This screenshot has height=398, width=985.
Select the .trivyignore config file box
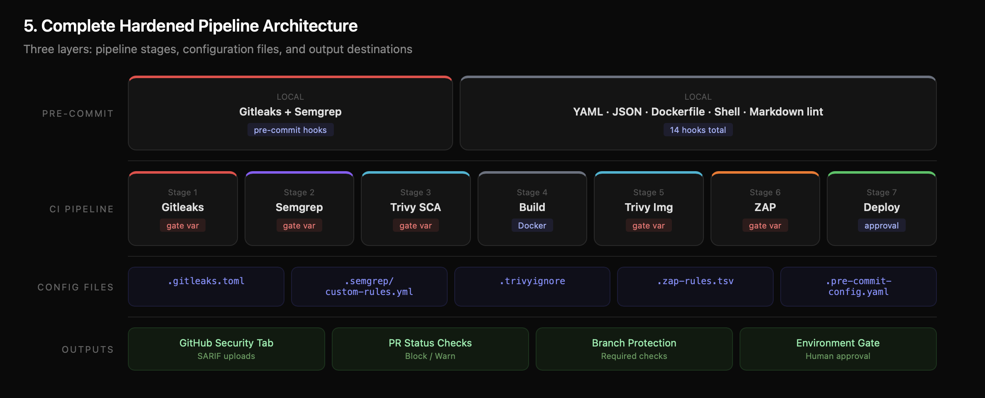[532, 286]
